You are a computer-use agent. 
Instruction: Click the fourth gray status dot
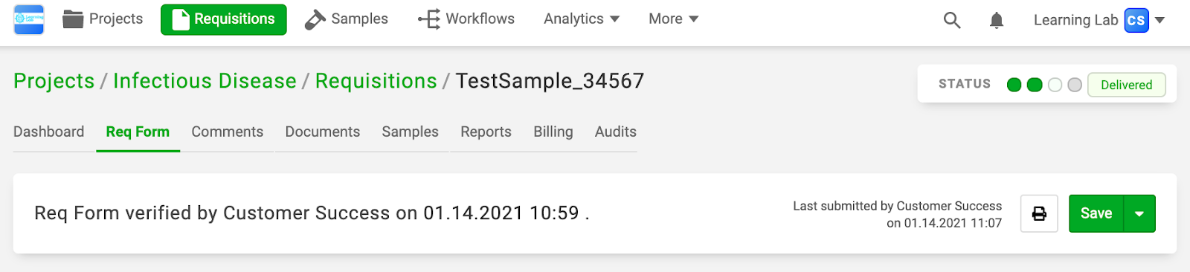pyautogui.click(x=1075, y=85)
